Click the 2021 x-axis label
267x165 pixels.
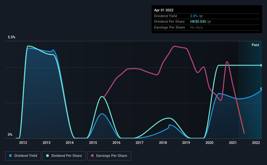(x=233, y=143)
